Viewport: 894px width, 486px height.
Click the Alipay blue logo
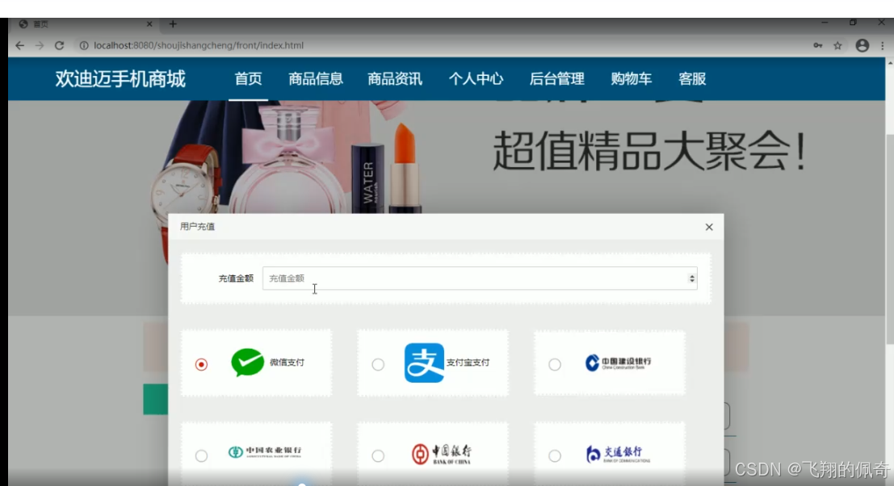click(x=424, y=362)
